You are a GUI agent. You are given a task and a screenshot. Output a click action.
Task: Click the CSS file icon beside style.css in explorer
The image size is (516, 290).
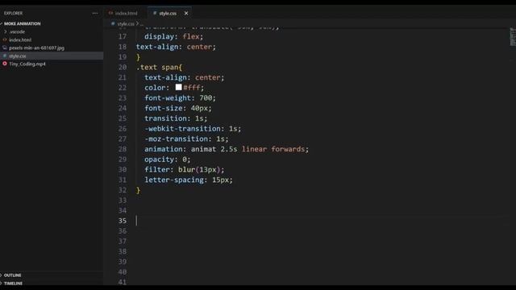5,56
